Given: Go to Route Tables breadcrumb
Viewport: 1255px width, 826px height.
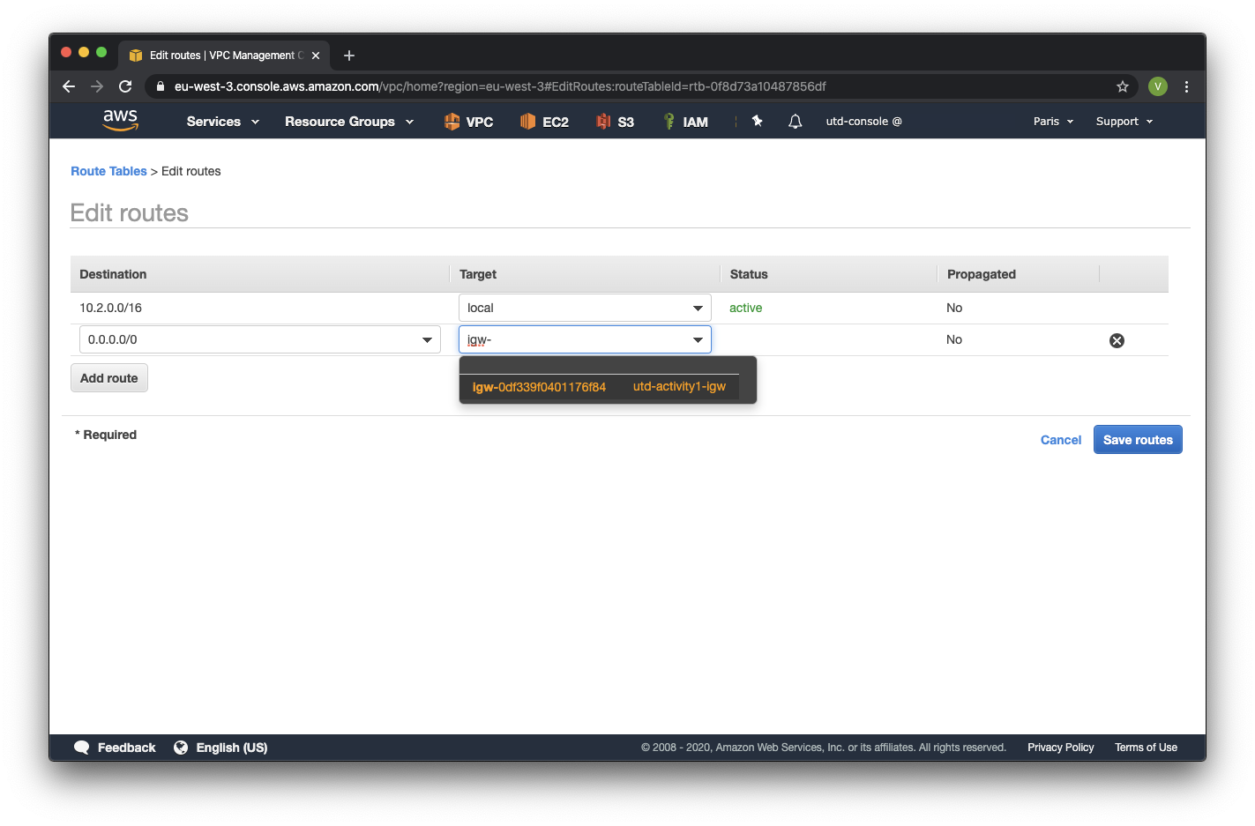Looking at the screenshot, I should click(x=108, y=171).
